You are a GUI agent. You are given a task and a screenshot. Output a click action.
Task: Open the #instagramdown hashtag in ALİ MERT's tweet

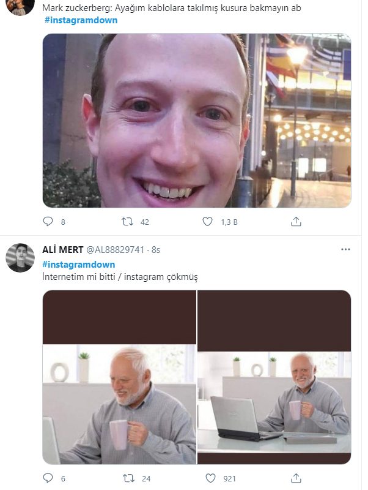[x=79, y=264]
